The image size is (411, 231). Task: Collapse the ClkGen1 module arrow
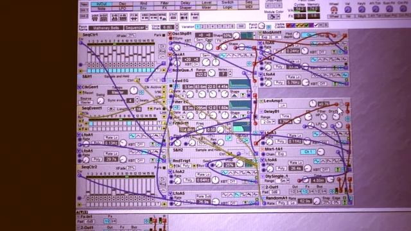point(80,87)
